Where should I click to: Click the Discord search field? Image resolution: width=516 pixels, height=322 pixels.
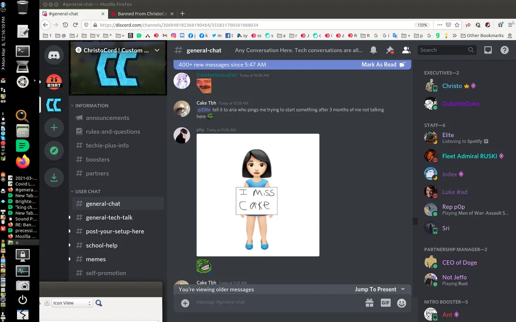point(447,50)
